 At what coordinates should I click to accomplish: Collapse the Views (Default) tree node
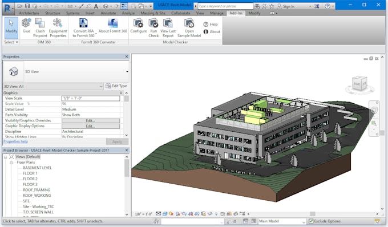(6, 157)
